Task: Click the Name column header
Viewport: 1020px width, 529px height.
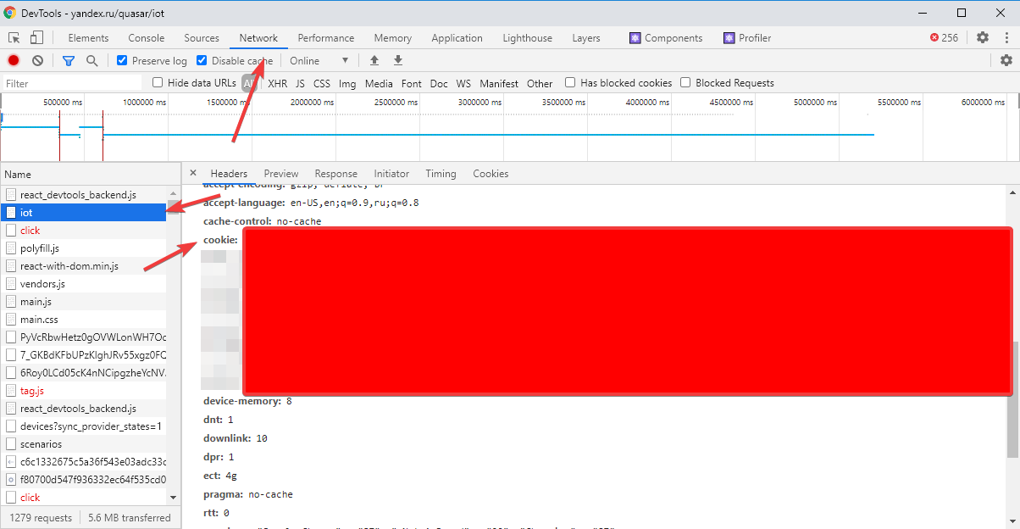Action: pyautogui.click(x=90, y=174)
